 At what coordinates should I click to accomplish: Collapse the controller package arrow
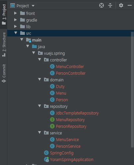point(40,59)
